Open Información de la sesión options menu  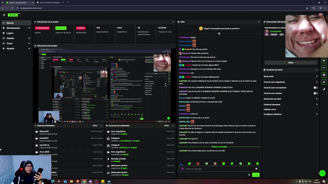(x=173, y=22)
